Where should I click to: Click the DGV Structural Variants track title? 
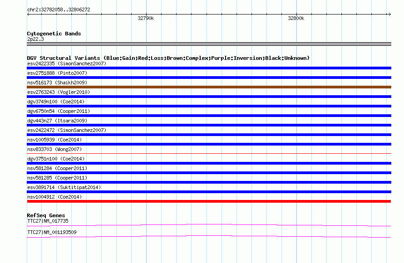pyautogui.click(x=168, y=58)
